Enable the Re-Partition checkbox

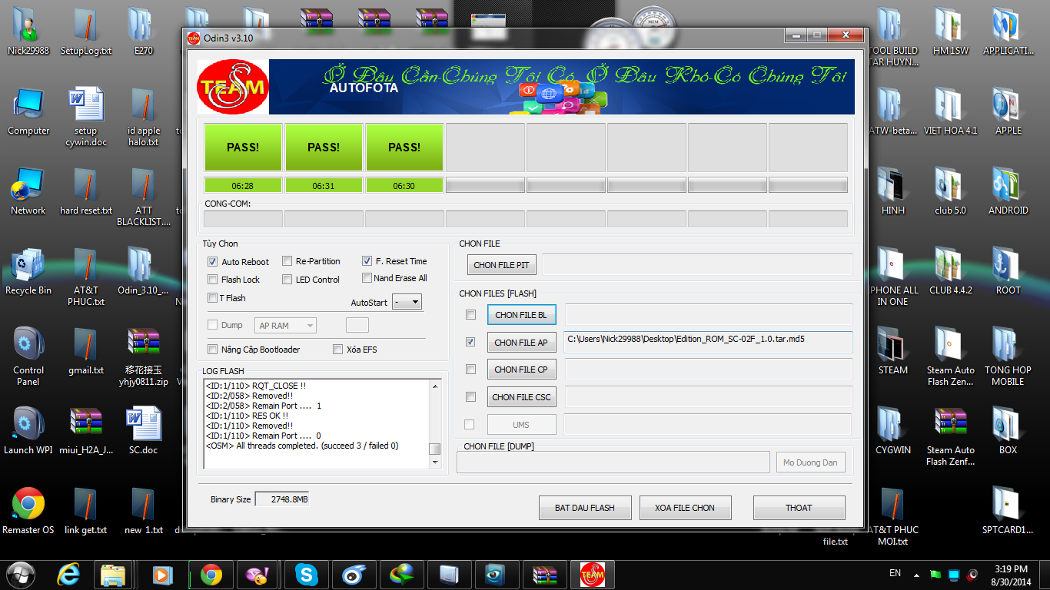pos(287,261)
